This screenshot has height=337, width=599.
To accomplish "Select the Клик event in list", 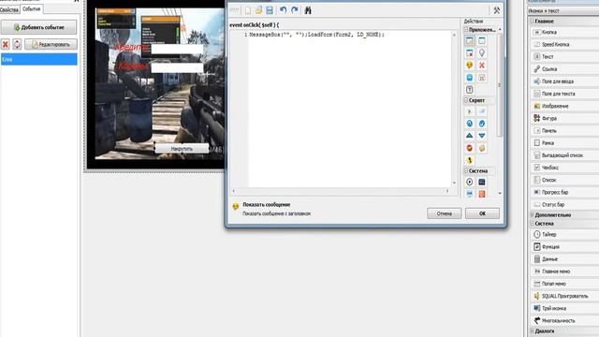I will coord(39,59).
